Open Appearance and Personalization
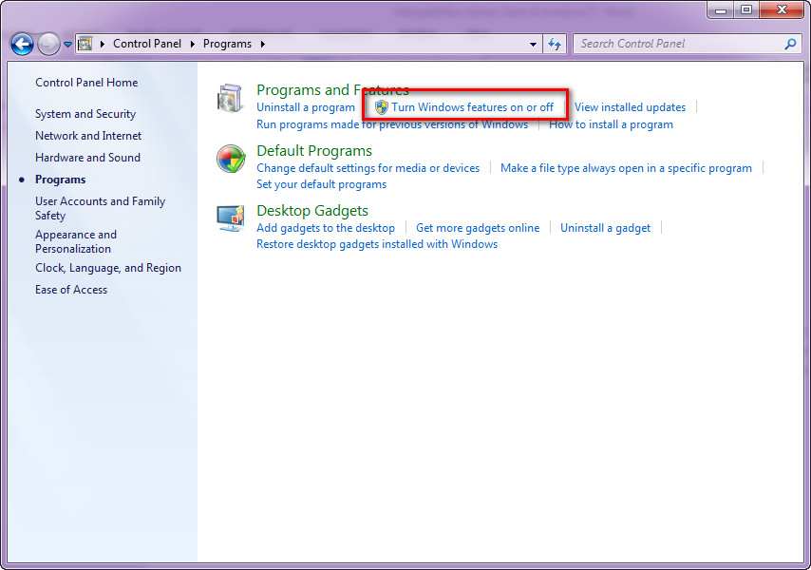 tap(76, 241)
